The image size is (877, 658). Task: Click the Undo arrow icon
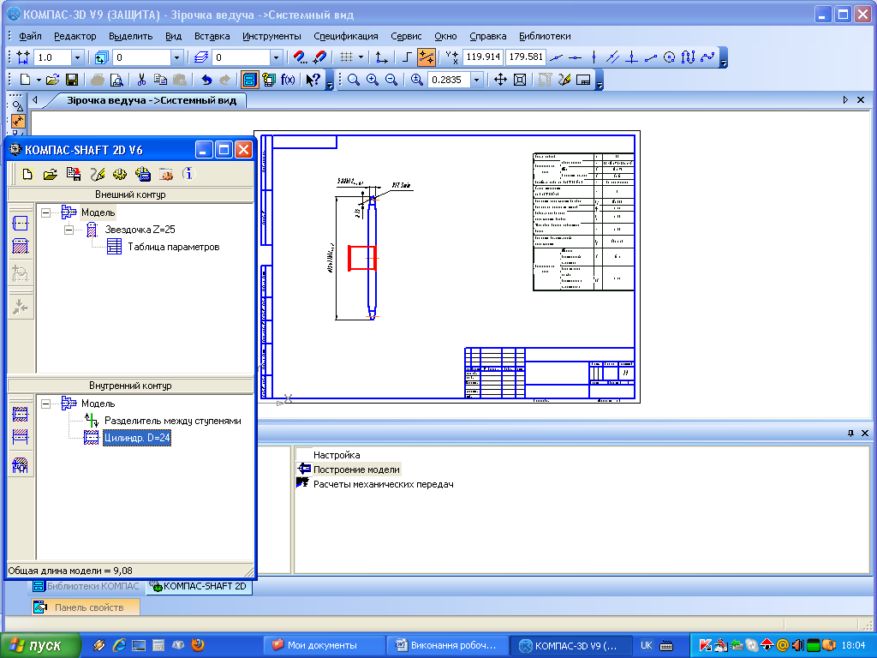[x=206, y=80]
